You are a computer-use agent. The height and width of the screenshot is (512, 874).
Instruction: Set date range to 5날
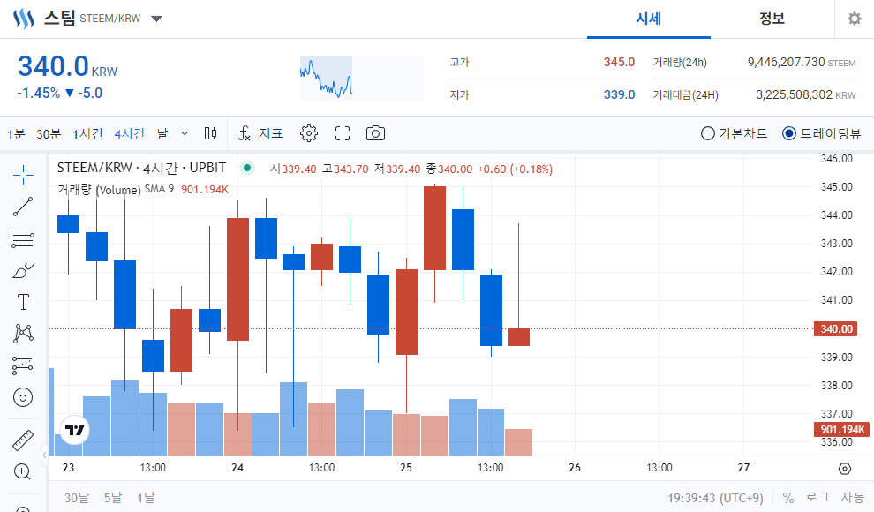pyautogui.click(x=113, y=498)
